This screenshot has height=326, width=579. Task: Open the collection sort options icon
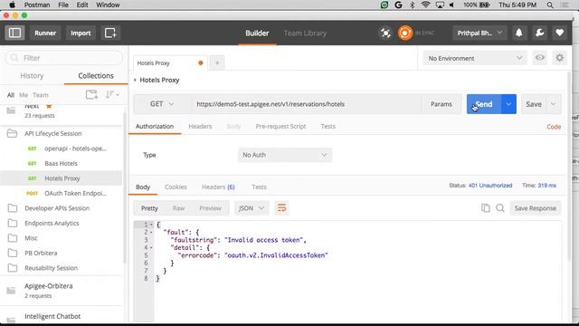112,94
